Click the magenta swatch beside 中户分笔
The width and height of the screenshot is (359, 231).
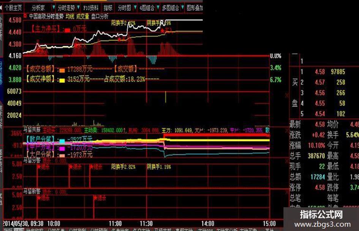point(62,148)
